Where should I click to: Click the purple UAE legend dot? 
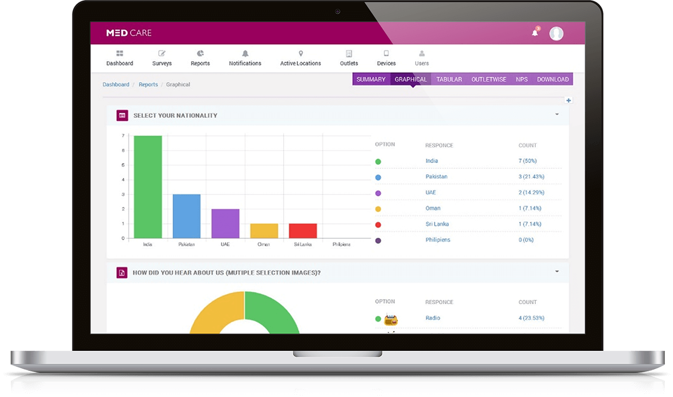point(378,194)
